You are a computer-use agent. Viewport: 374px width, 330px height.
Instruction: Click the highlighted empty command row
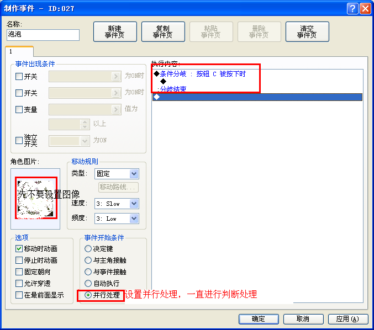257,97
